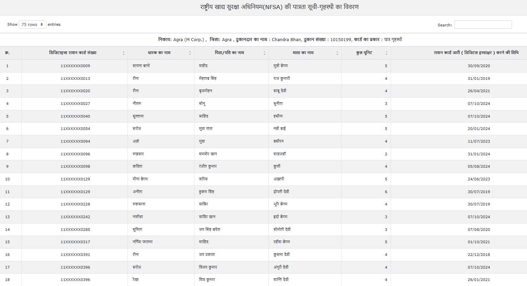Click the Search input field

[x=483, y=25]
